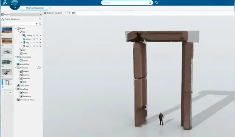Collapse the Resources node
Screen dimensions: 235x137
pyautogui.click(x=15, y=68)
